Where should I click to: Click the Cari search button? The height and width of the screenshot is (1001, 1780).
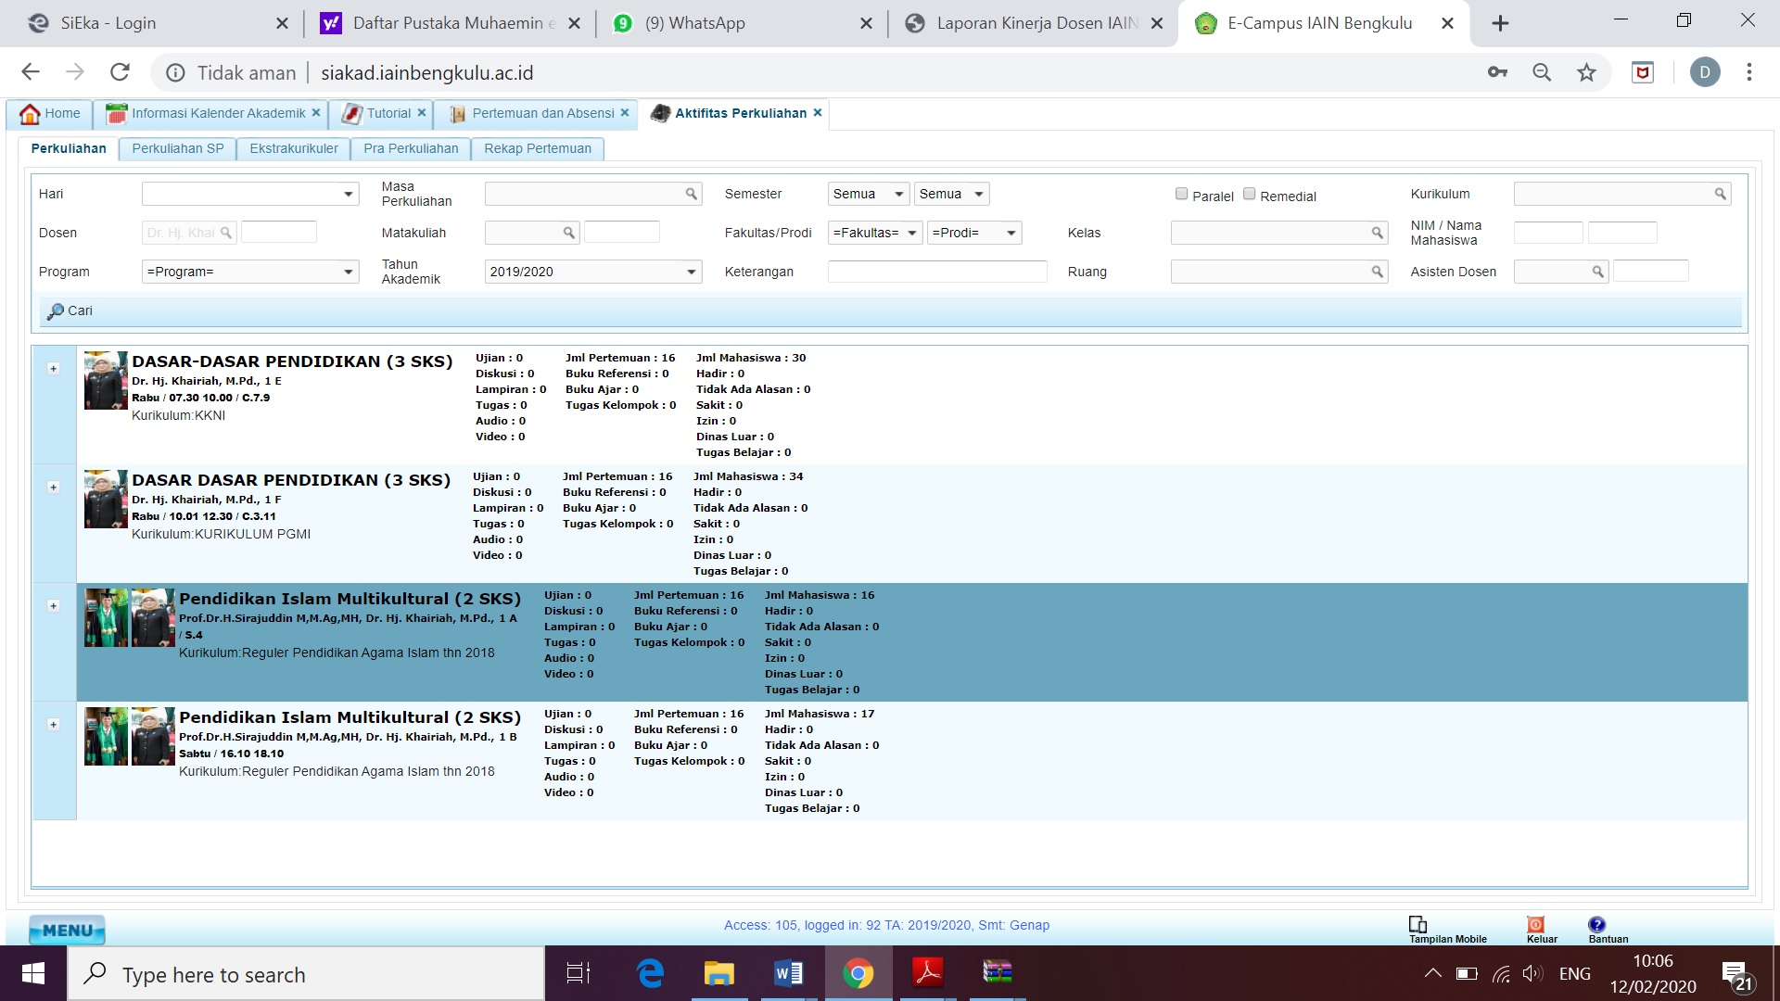pos(70,310)
